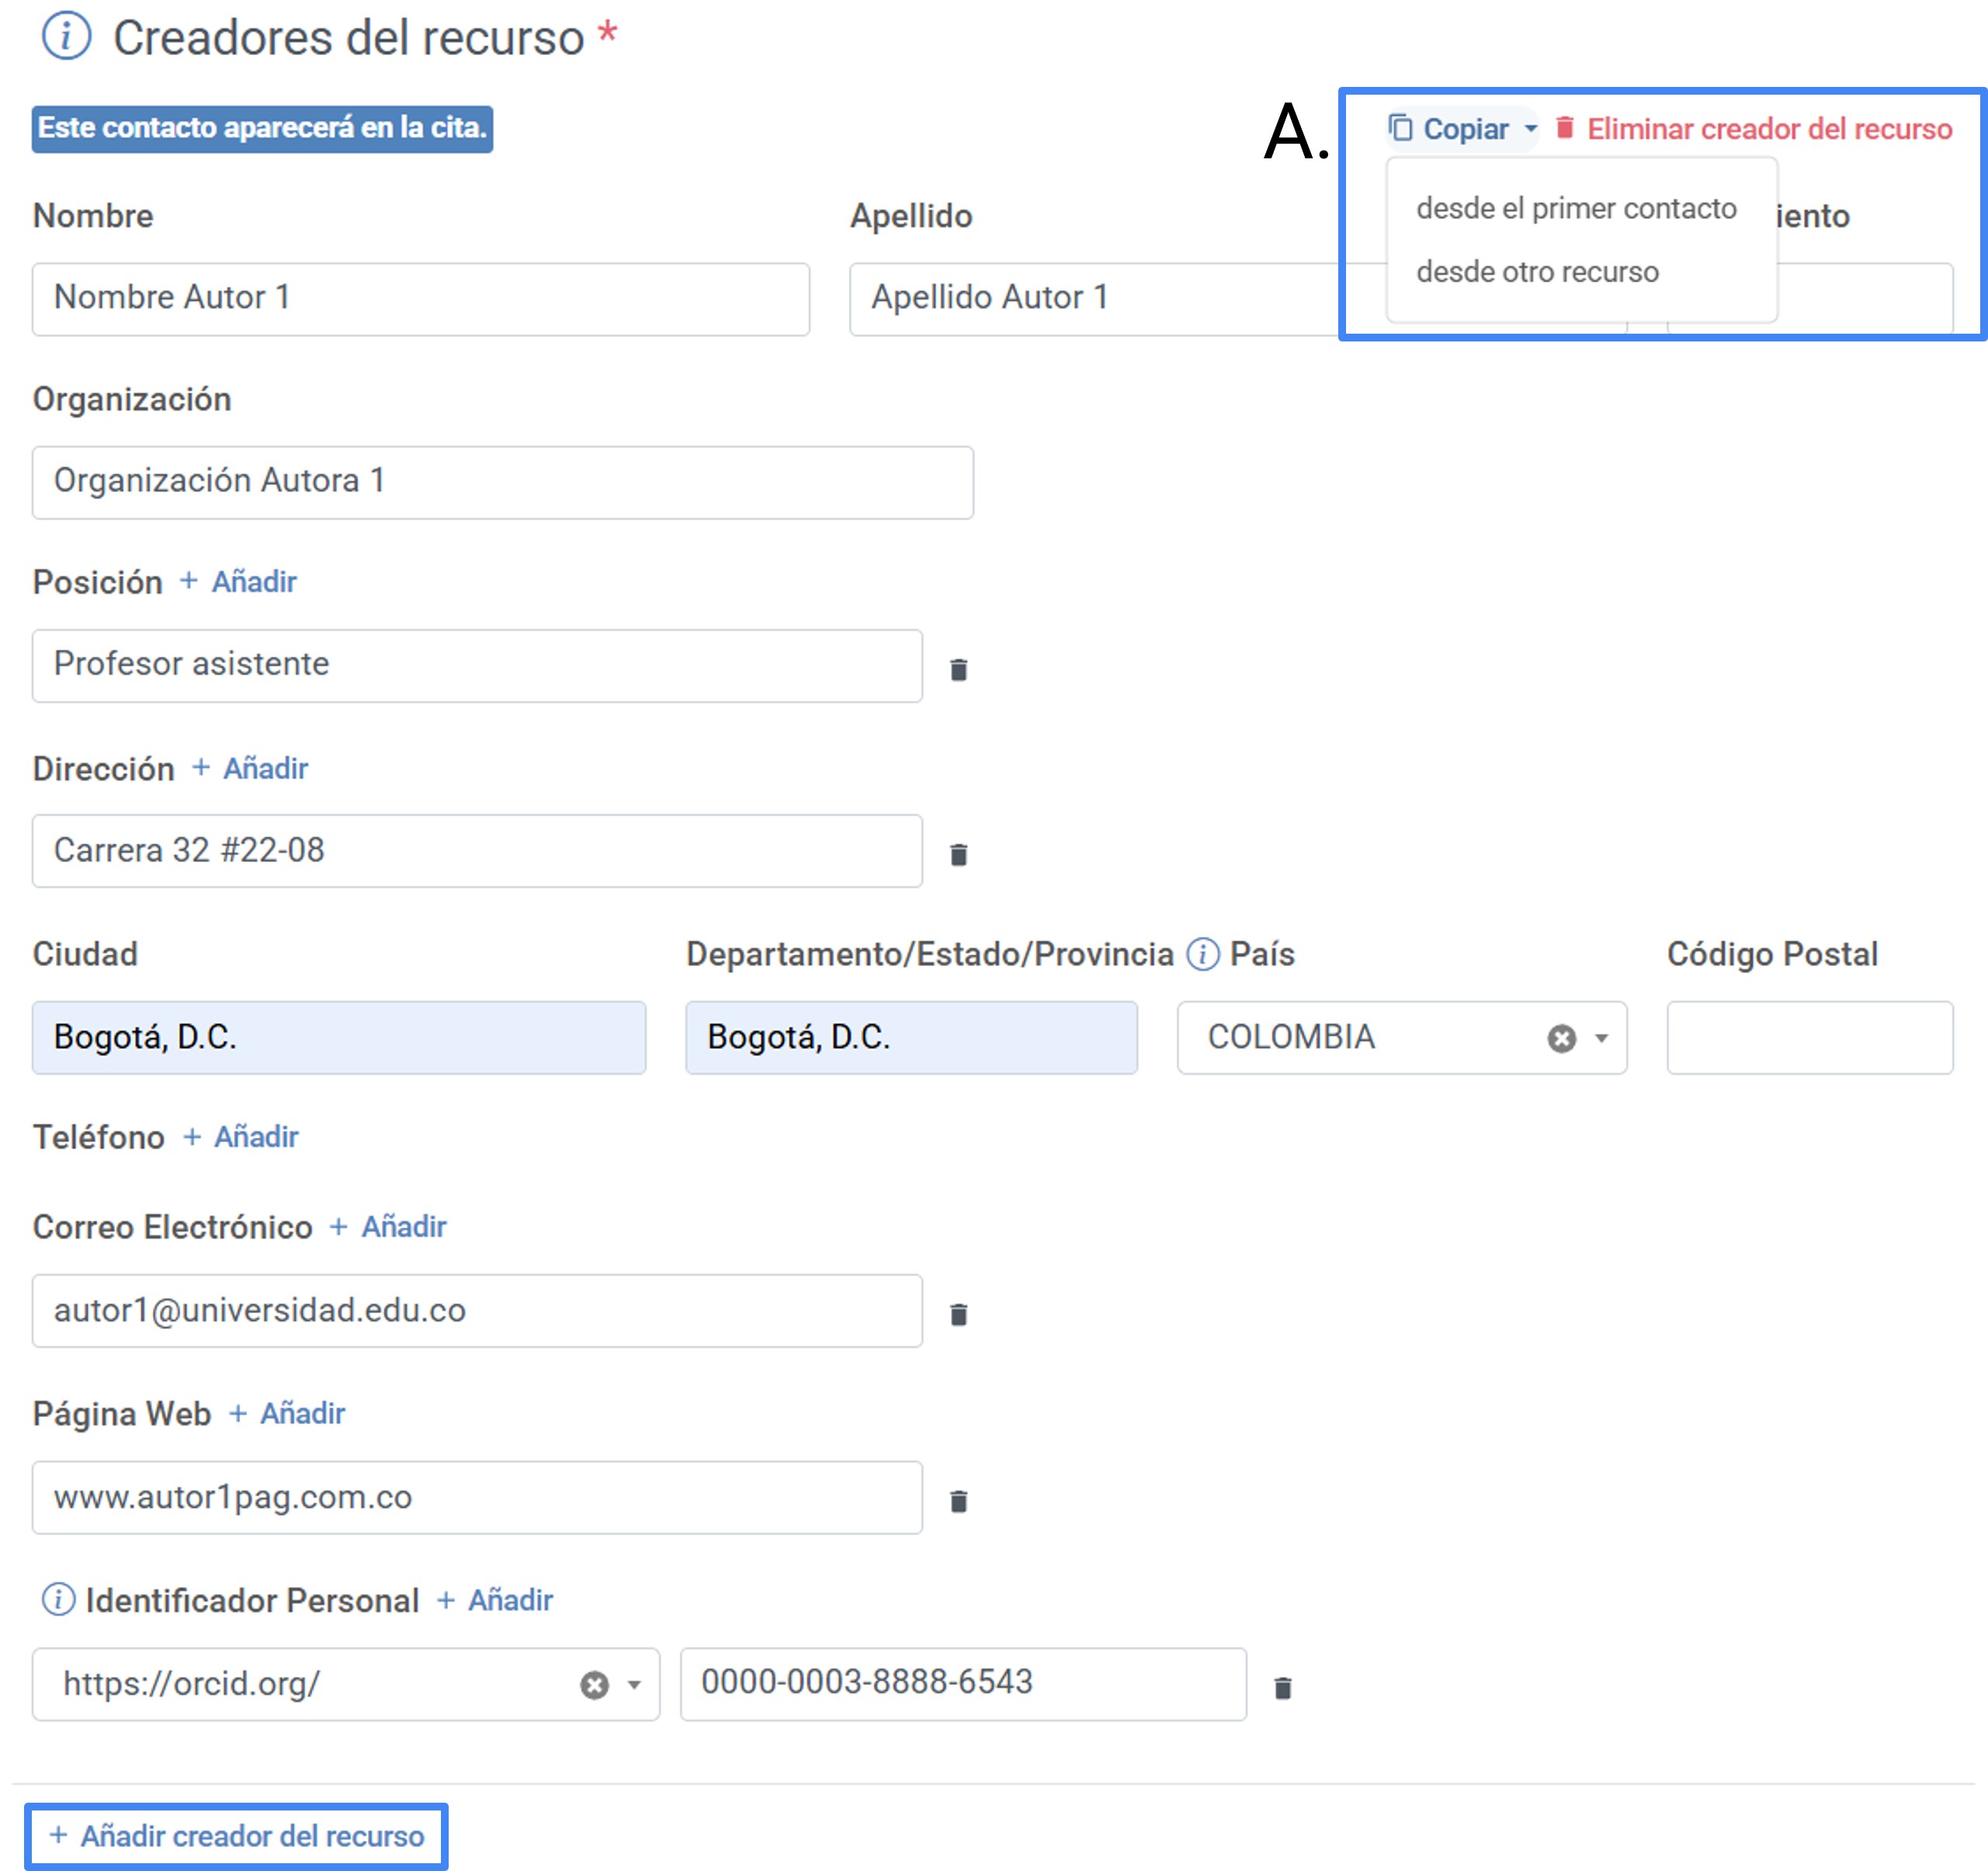Image resolution: width=1988 pixels, height=1871 pixels.
Task: Delete the Profesor asistente position entry
Action: click(x=958, y=669)
